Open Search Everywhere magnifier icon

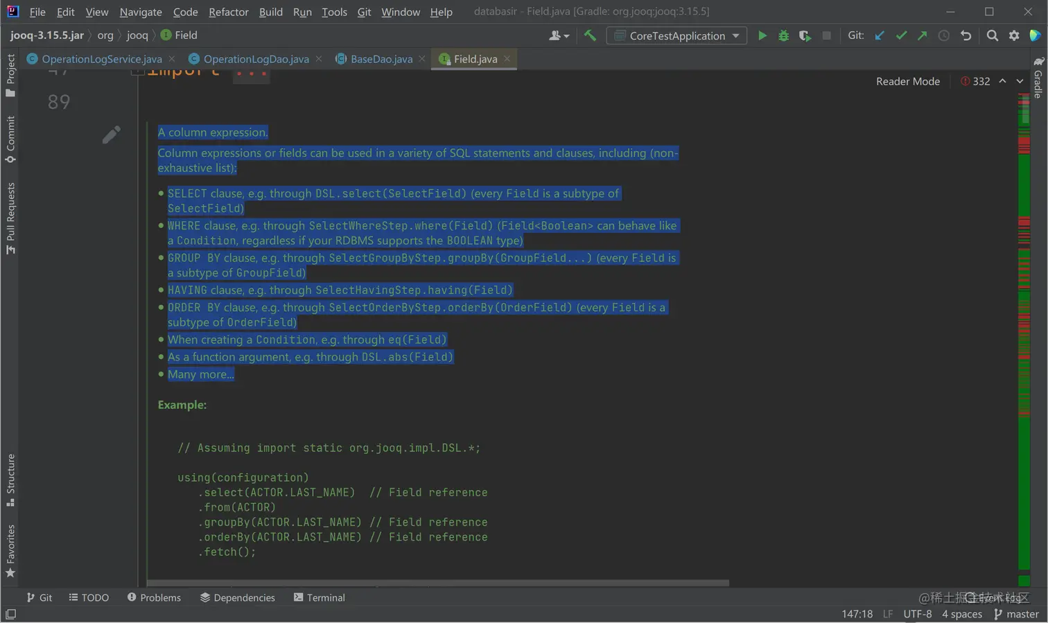pyautogui.click(x=993, y=35)
